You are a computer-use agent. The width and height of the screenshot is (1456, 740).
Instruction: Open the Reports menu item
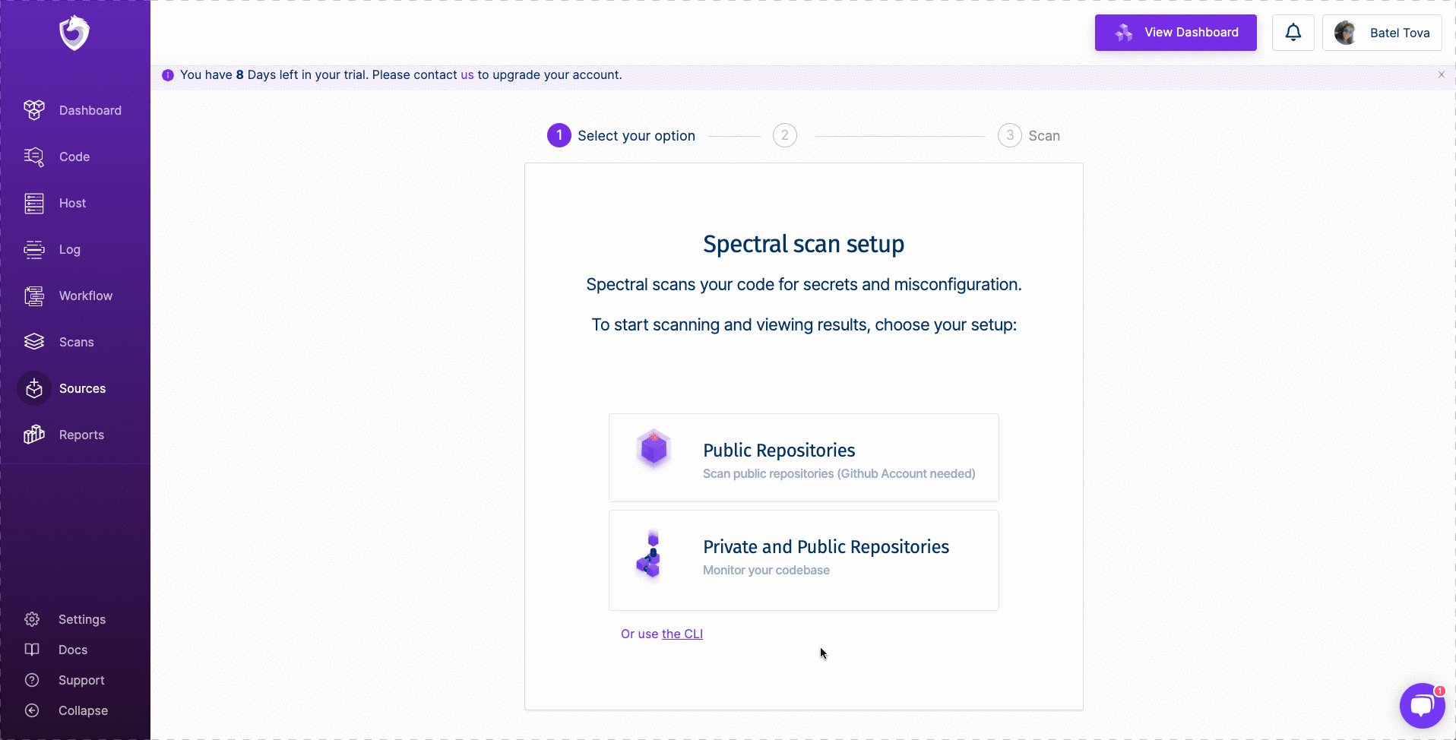[81, 435]
